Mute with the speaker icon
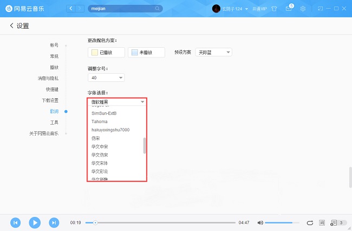 click(260, 223)
